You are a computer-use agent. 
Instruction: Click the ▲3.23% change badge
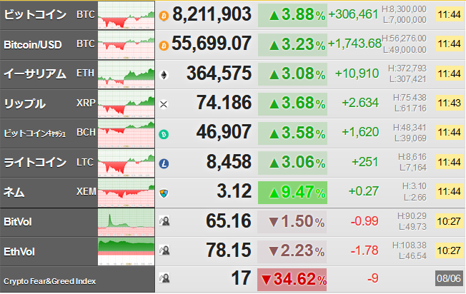(292, 45)
